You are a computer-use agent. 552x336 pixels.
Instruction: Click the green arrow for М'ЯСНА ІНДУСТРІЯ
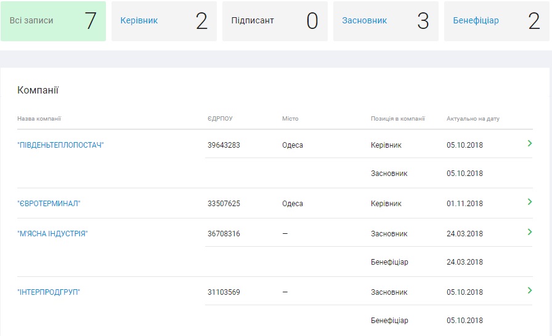[x=529, y=232]
